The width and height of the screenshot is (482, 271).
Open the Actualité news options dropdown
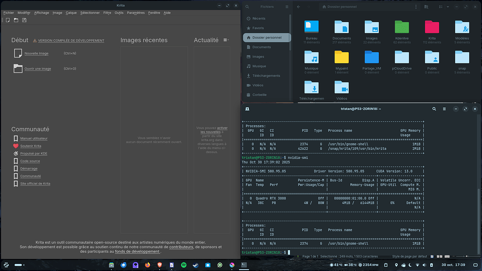226,40
